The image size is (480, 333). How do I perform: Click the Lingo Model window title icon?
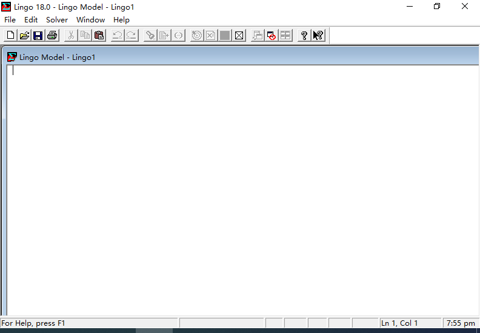[x=12, y=57]
